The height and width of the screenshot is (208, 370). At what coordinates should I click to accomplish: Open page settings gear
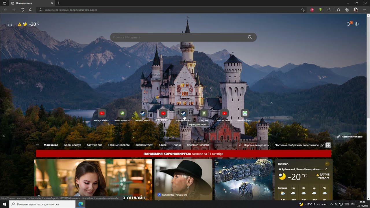point(357,24)
